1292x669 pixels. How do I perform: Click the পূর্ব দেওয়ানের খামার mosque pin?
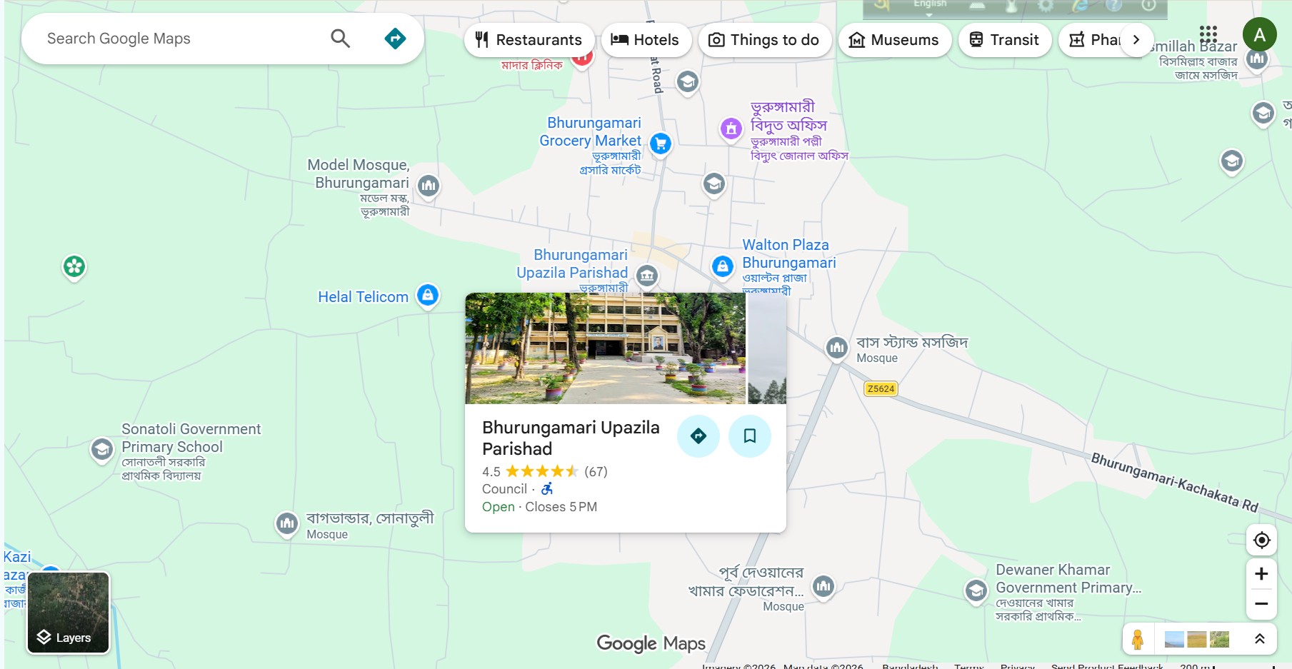[x=823, y=587]
